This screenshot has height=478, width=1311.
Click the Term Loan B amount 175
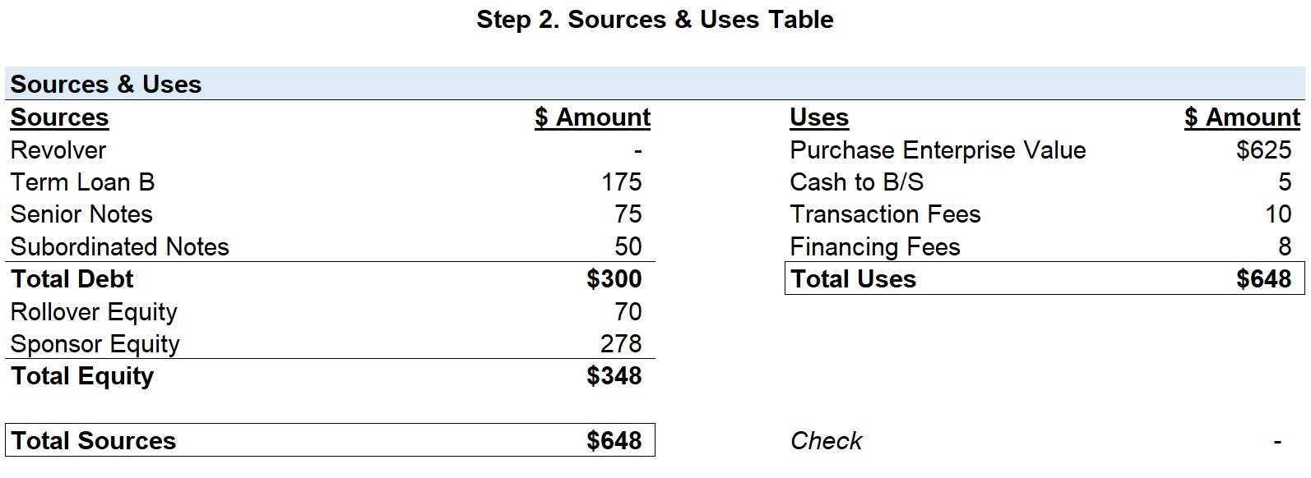[621, 182]
